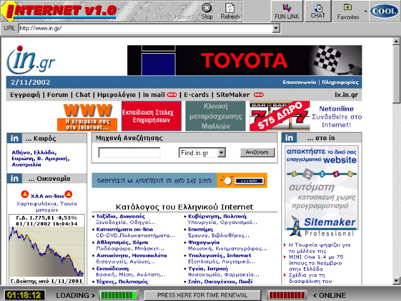401x301 pixels.
Task: Open the Forum menu item
Action: click(58, 95)
